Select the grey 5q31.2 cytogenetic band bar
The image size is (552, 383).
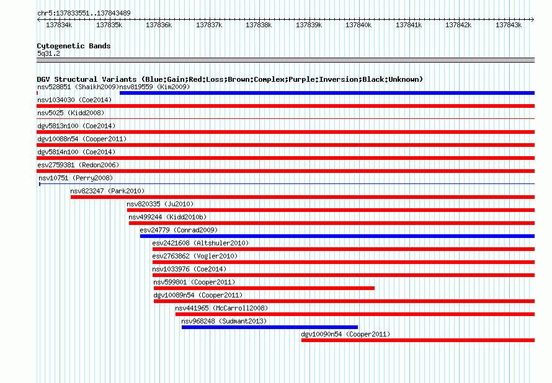[285, 60]
